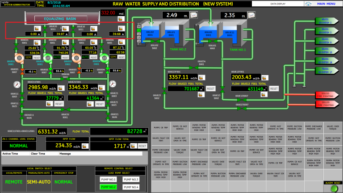Screen dimensions: 343x193
Task: Click valve 00UE32 S001 symbol
Action: click(x=65, y=109)
